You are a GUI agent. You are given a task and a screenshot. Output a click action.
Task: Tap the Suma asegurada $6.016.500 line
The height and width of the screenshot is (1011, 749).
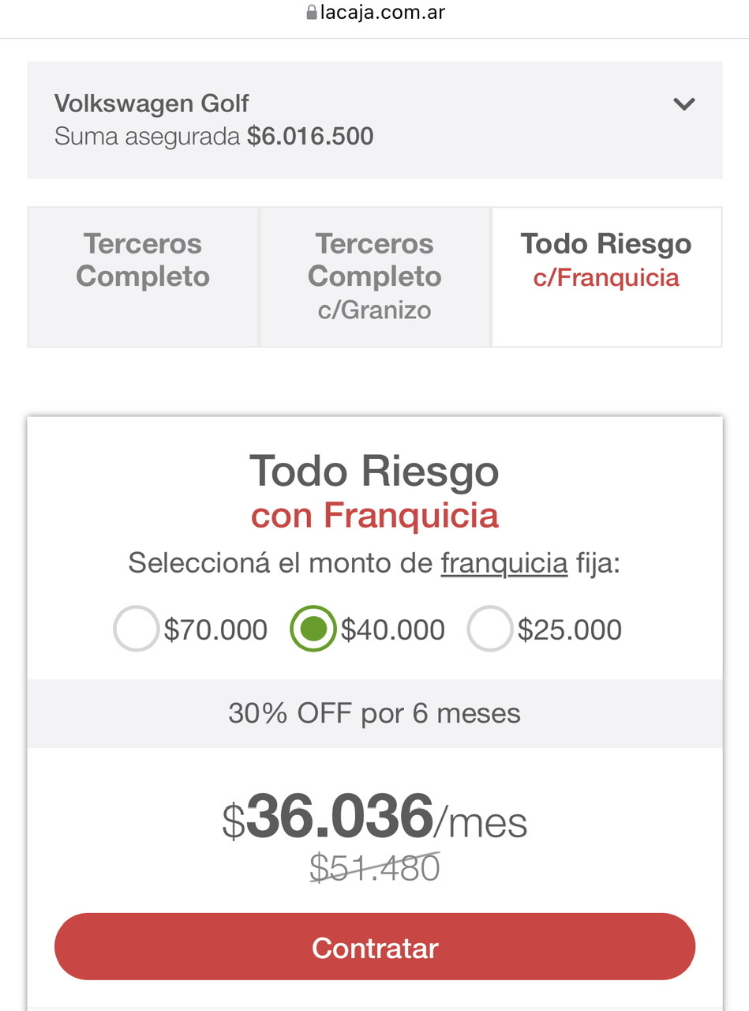(x=214, y=137)
